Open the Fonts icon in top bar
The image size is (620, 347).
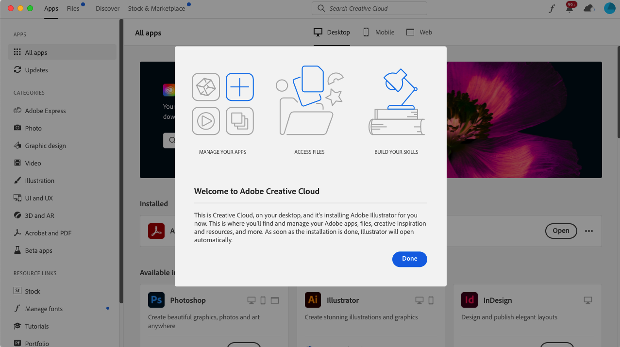(552, 8)
